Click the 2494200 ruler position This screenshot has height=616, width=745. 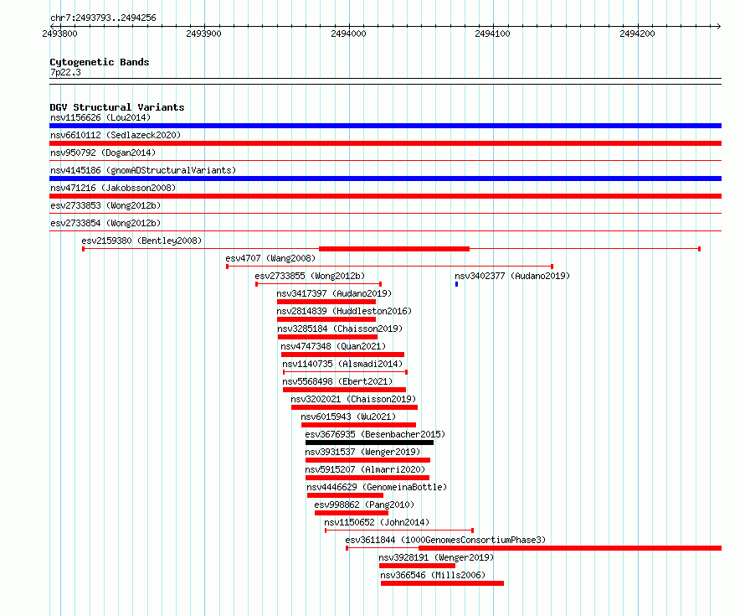[637, 34]
